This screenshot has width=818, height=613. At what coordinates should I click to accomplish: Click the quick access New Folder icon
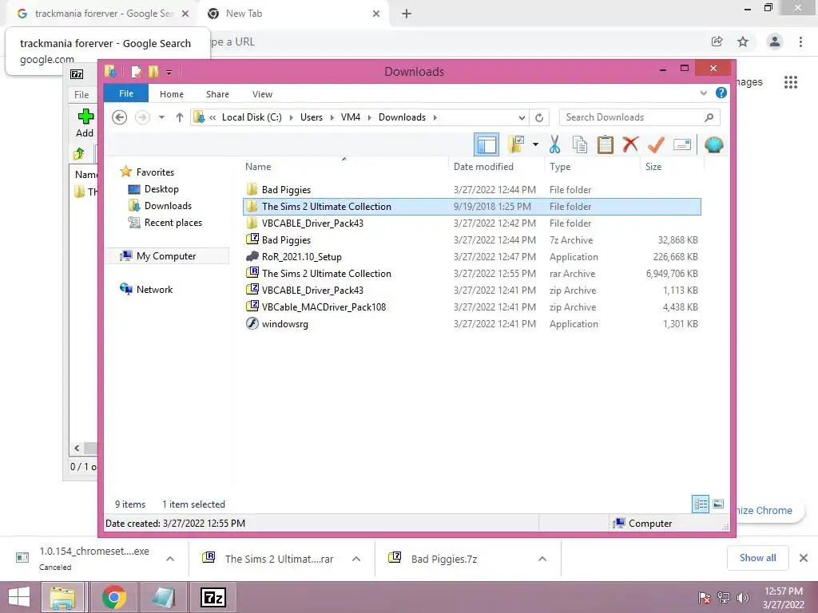[153, 71]
